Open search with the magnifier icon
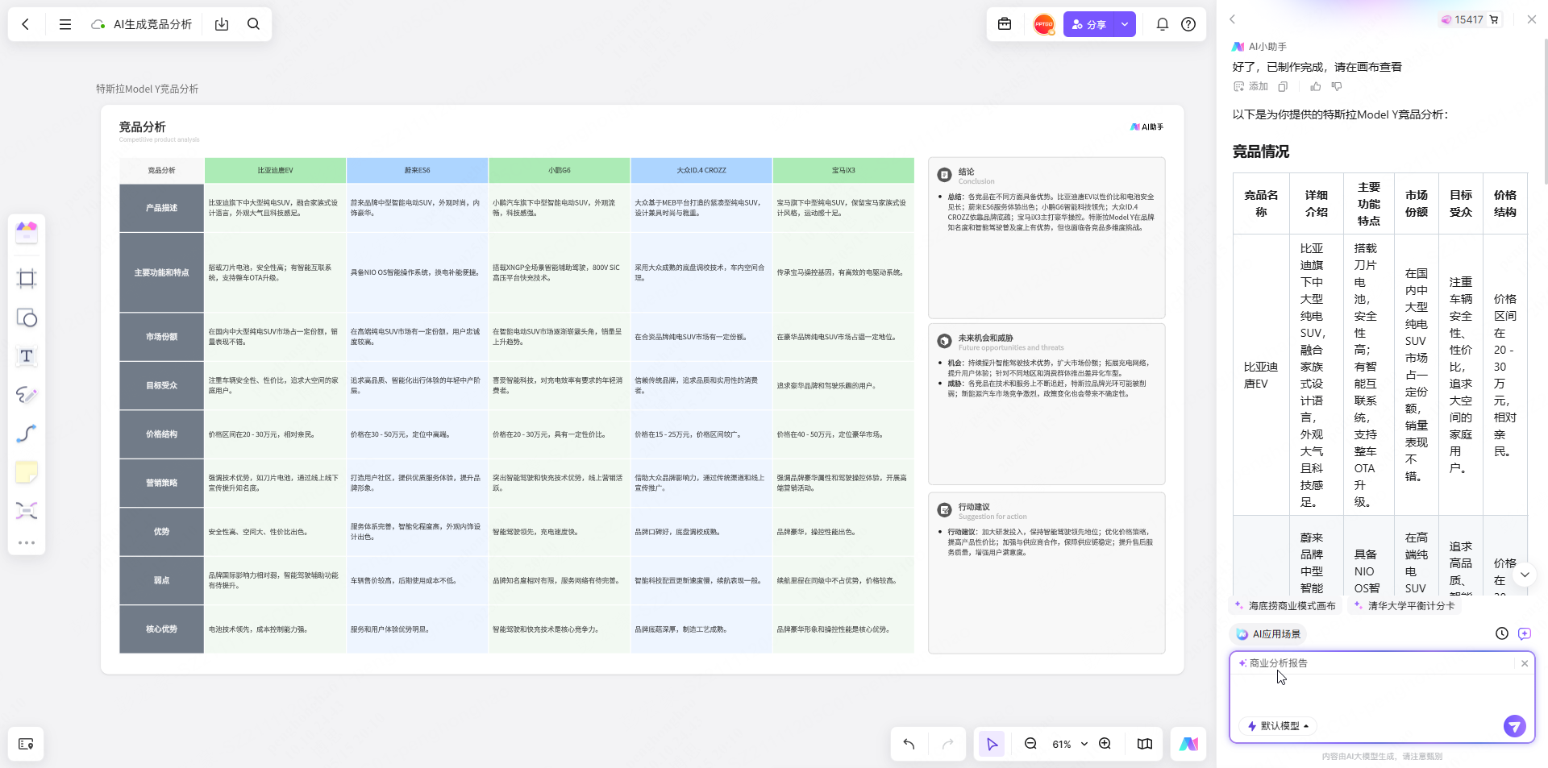This screenshot has height=768, width=1548. pyautogui.click(x=253, y=24)
